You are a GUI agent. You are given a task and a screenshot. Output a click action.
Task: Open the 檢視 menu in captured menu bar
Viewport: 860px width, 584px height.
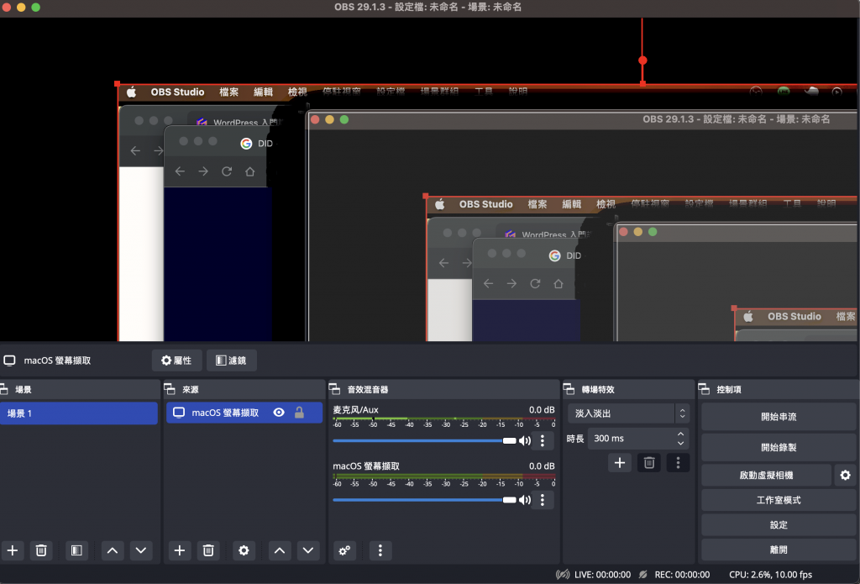click(x=297, y=92)
